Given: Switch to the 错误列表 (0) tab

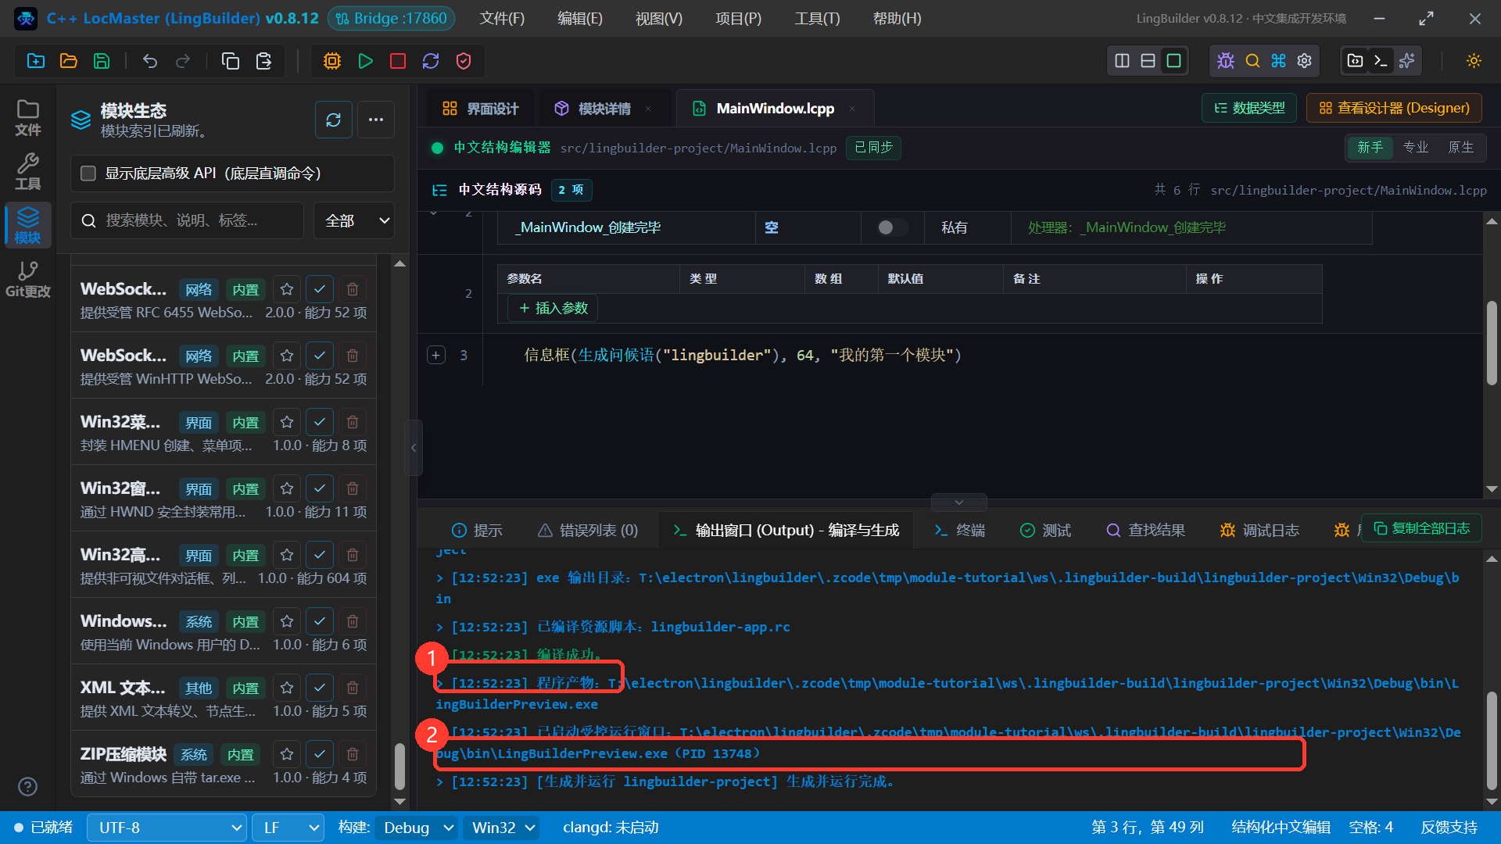Looking at the screenshot, I should tap(589, 531).
